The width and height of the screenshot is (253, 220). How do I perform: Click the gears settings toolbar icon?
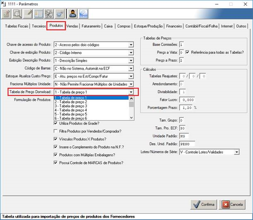pos(60,14)
